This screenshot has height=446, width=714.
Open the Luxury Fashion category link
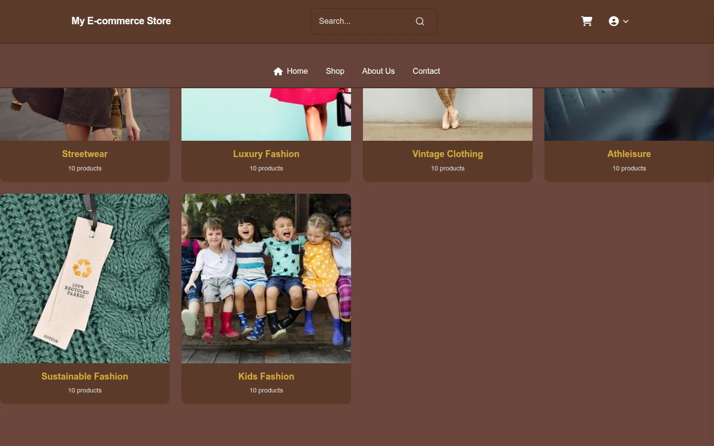pyautogui.click(x=266, y=154)
